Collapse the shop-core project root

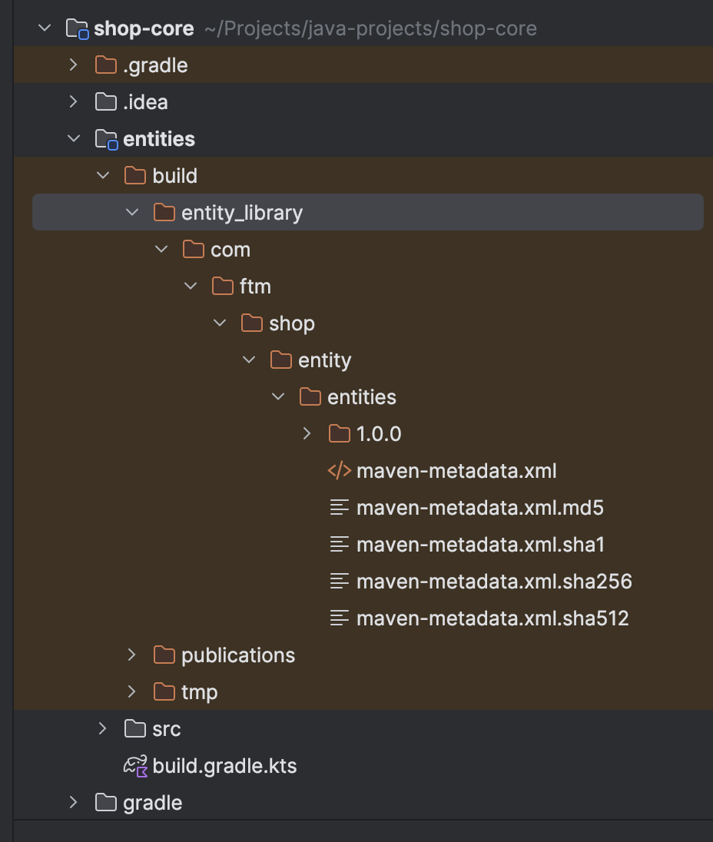pyautogui.click(x=44, y=28)
